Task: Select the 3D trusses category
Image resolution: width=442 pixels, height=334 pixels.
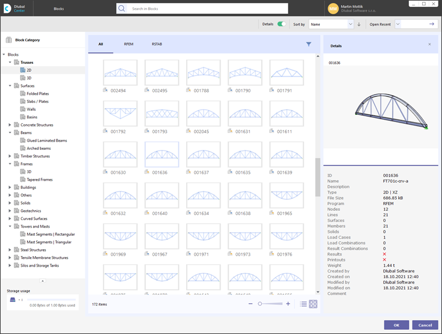Action: coord(29,78)
